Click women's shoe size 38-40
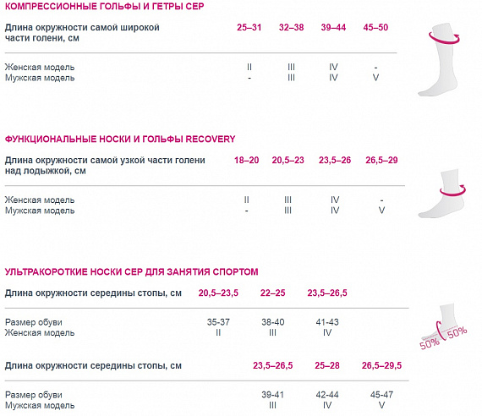482x416 pixels. pyautogui.click(x=272, y=322)
